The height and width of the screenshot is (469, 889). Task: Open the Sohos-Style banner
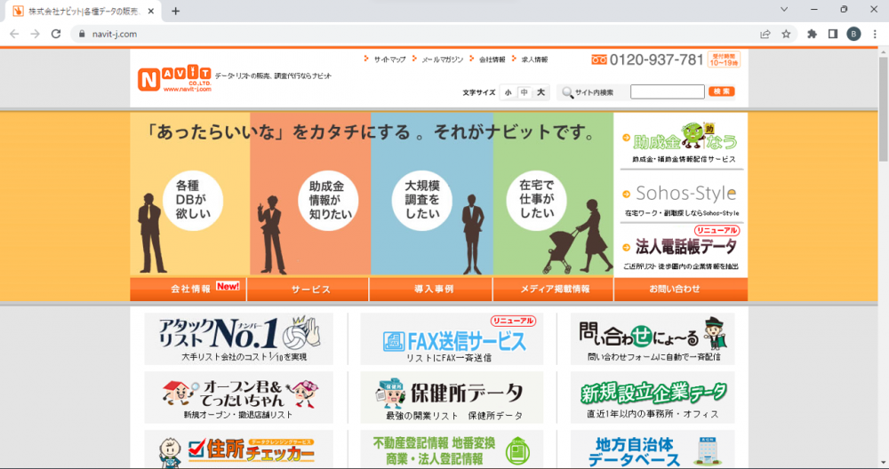(681, 196)
